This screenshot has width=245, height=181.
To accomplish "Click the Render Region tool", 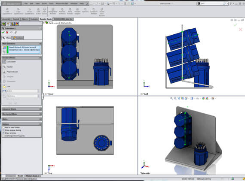I will (x=77, y=12).
